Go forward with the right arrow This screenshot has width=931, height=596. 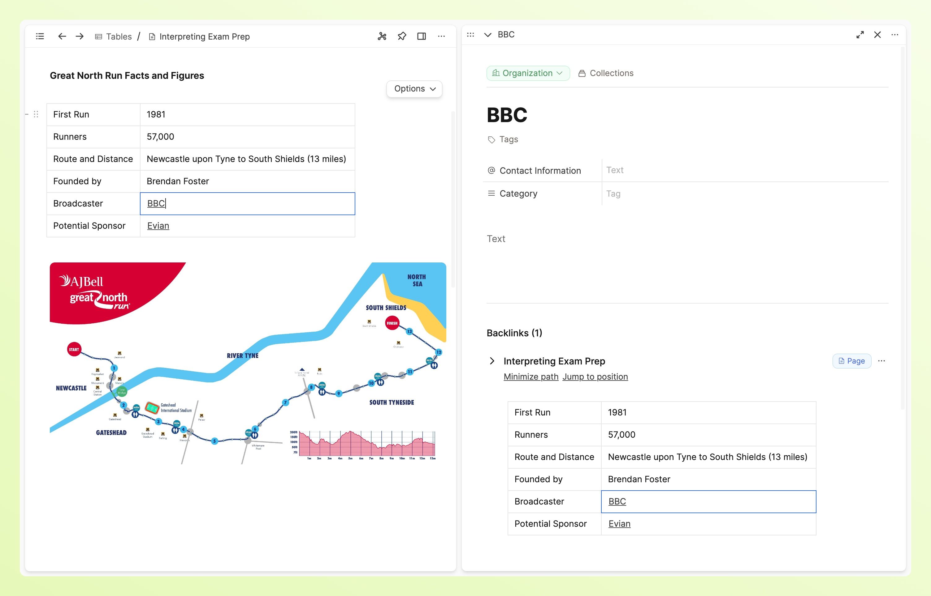tap(80, 36)
